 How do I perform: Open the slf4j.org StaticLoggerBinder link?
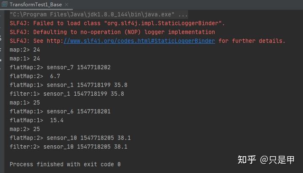(139, 41)
